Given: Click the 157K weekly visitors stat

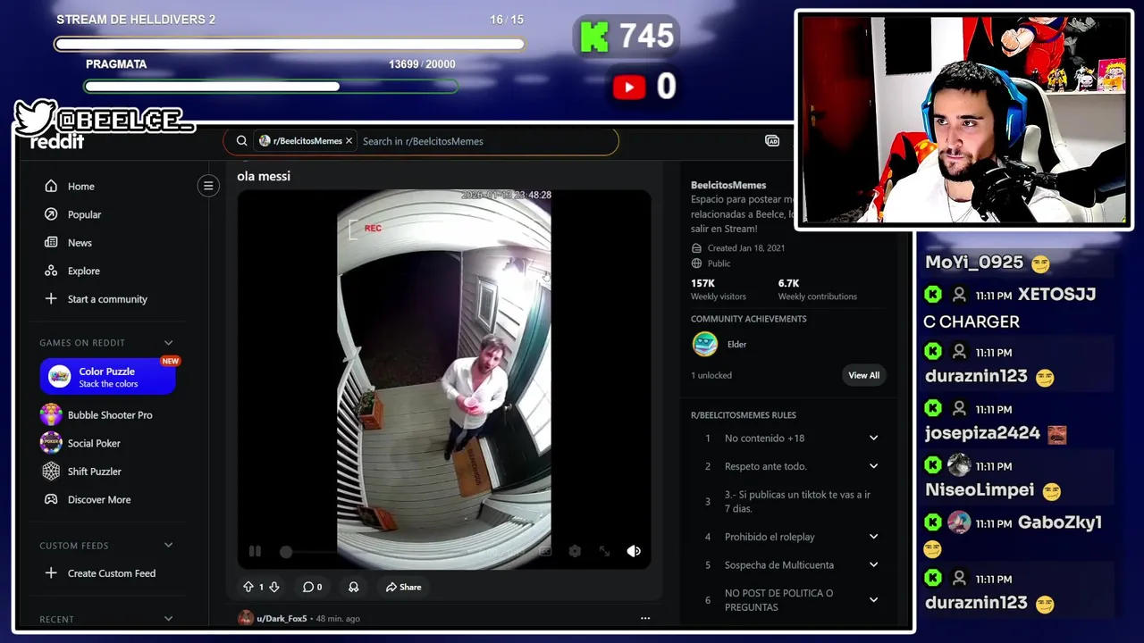Looking at the screenshot, I should pyautogui.click(x=718, y=289).
